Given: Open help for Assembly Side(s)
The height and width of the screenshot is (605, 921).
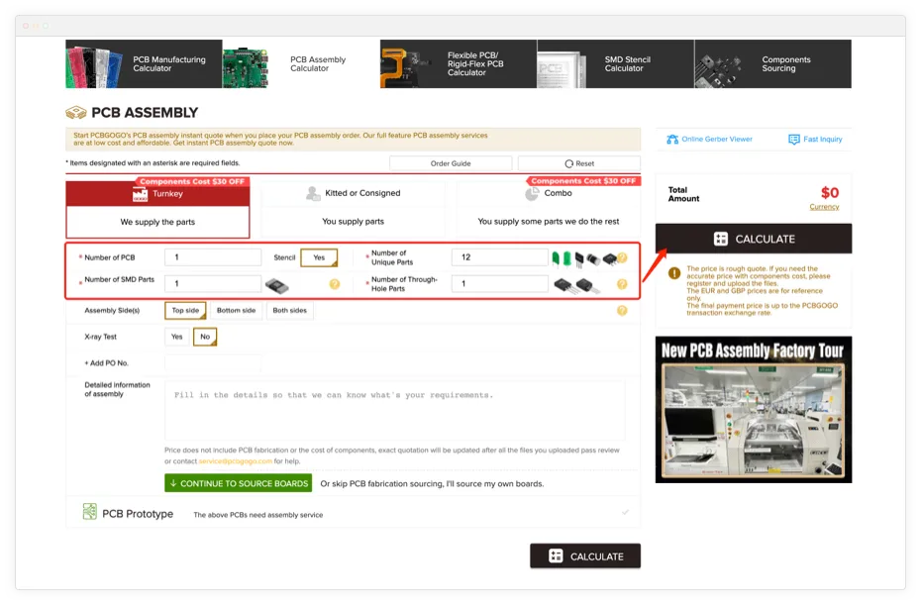Looking at the screenshot, I should point(622,311).
